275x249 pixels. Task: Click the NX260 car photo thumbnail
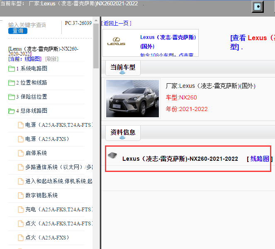coord(132,99)
